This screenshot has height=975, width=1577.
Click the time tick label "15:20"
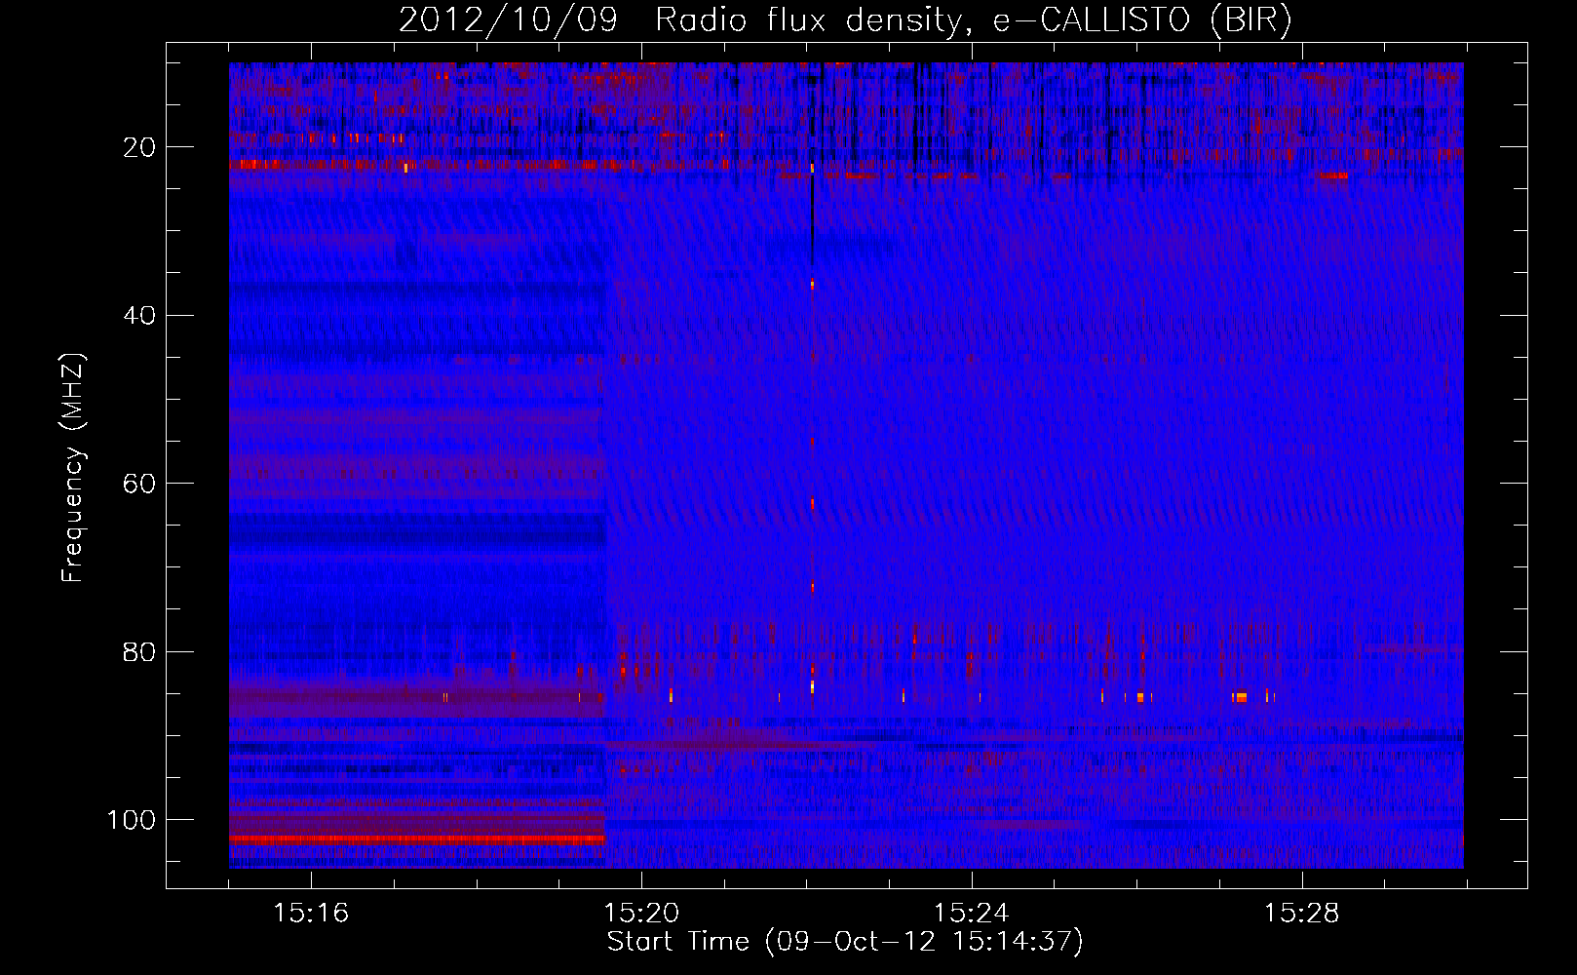(x=641, y=914)
